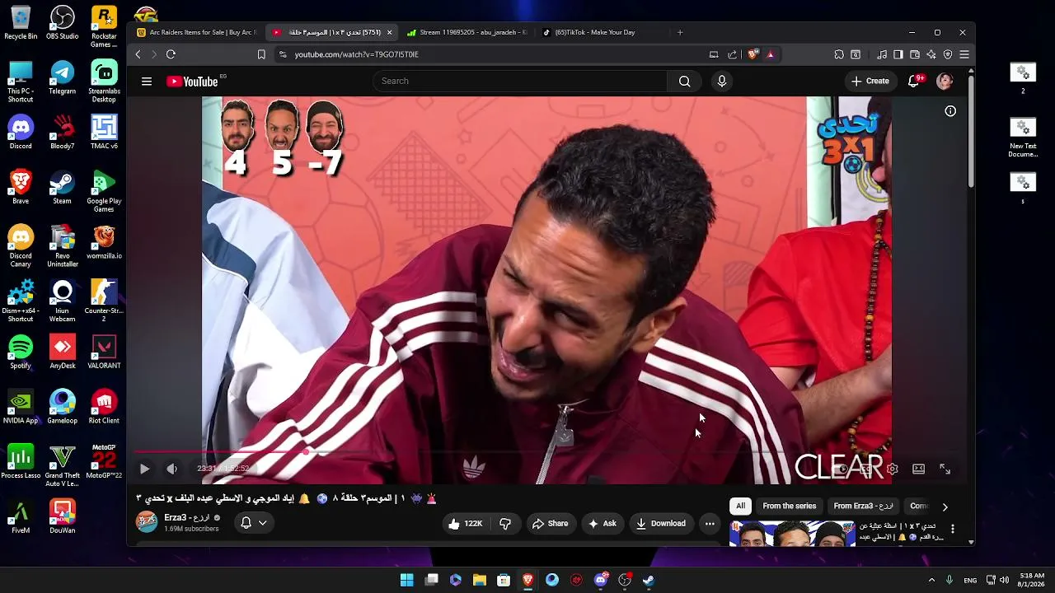Open options for the recommended video
The height and width of the screenshot is (593, 1055).
952,529
